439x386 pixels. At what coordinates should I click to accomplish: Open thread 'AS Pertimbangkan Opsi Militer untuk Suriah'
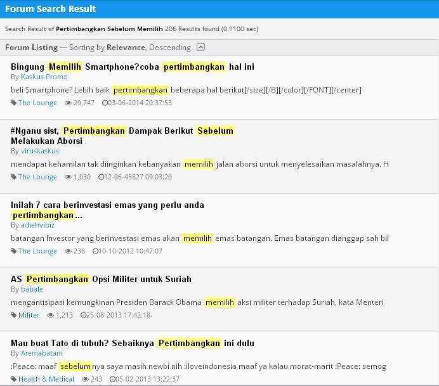coord(101,279)
